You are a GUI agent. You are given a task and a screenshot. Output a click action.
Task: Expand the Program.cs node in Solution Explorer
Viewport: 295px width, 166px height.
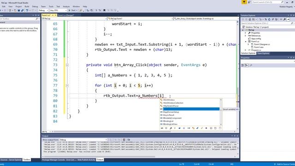(x=245, y=50)
